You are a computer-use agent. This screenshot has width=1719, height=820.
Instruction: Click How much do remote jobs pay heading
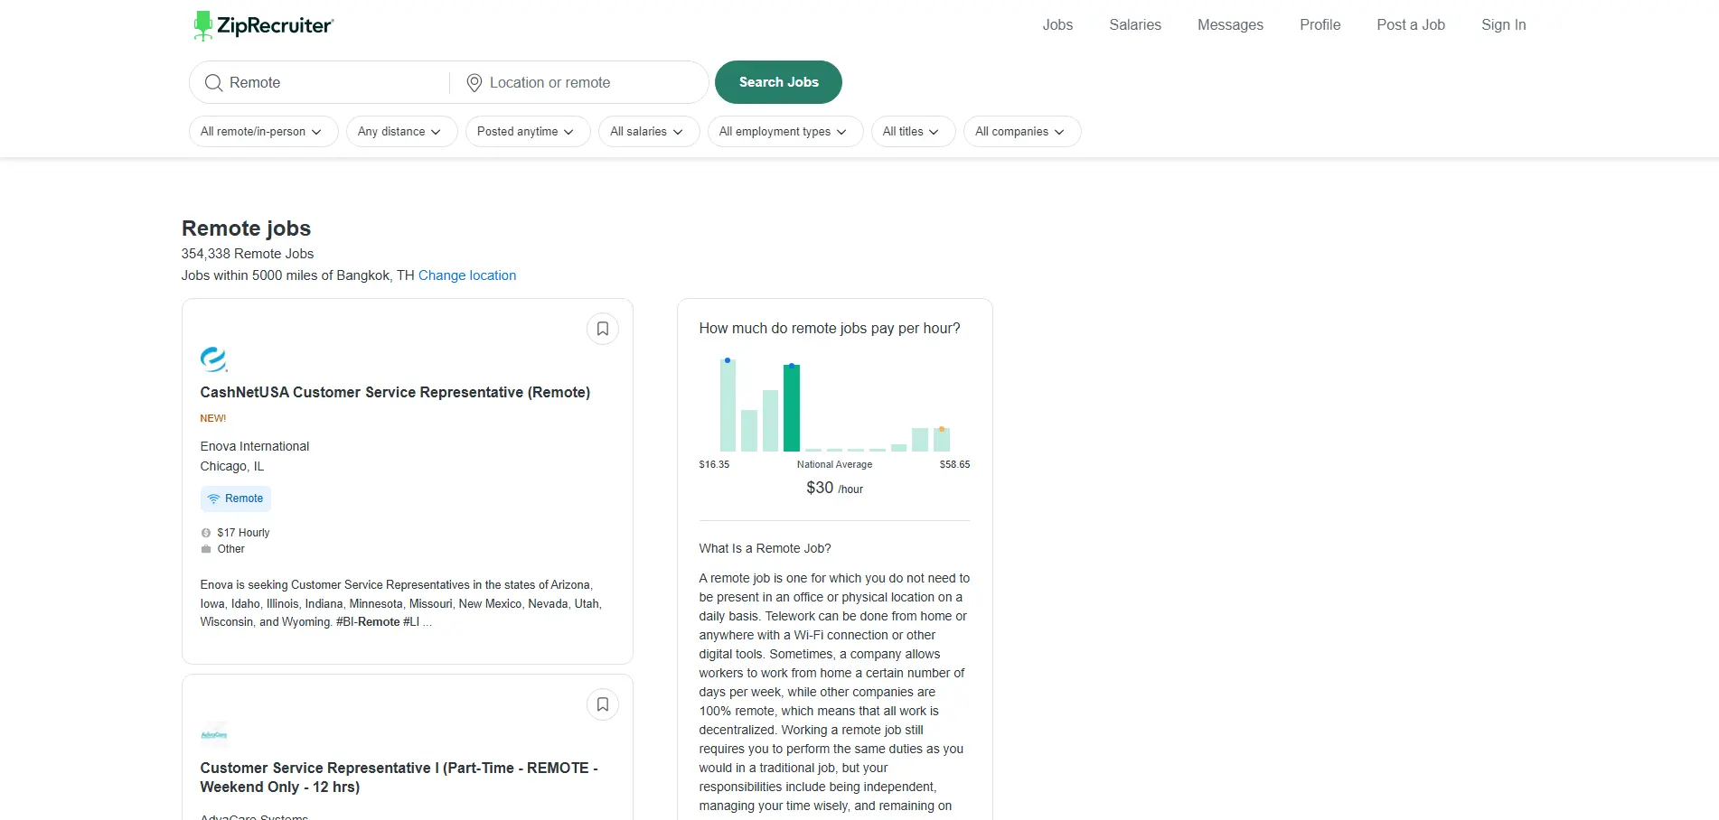(830, 329)
